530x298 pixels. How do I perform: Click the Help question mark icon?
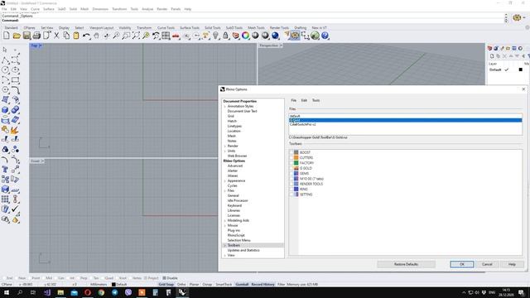[325, 36]
